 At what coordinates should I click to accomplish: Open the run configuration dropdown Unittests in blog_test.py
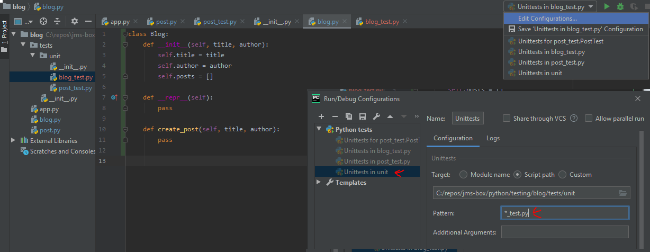pos(550,6)
